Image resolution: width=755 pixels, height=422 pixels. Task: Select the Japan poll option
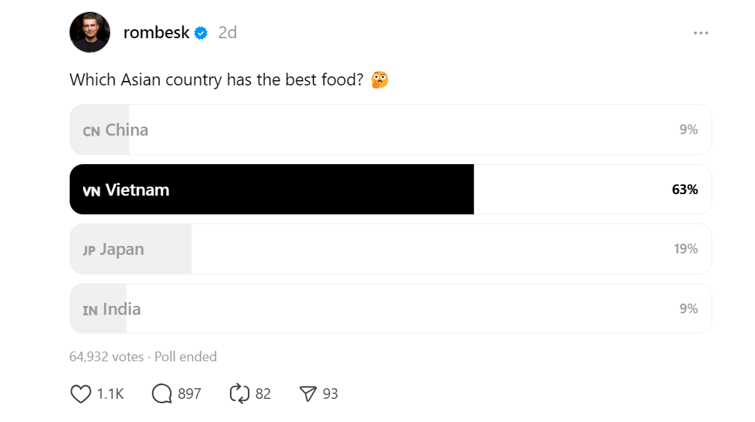tap(390, 249)
